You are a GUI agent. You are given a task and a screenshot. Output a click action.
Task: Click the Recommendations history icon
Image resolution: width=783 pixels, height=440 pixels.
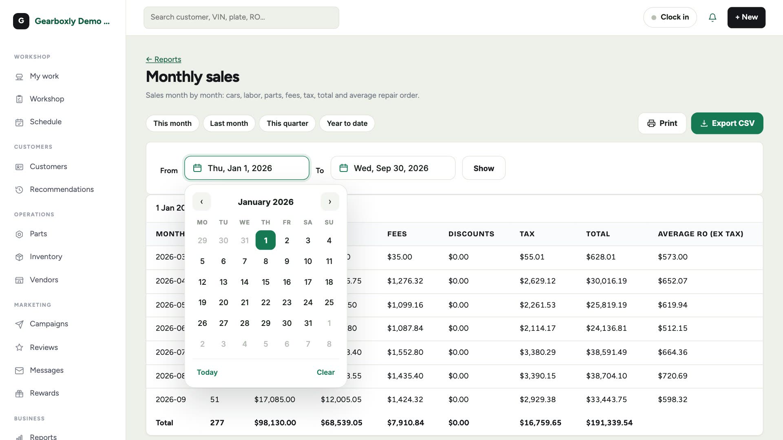coord(19,190)
